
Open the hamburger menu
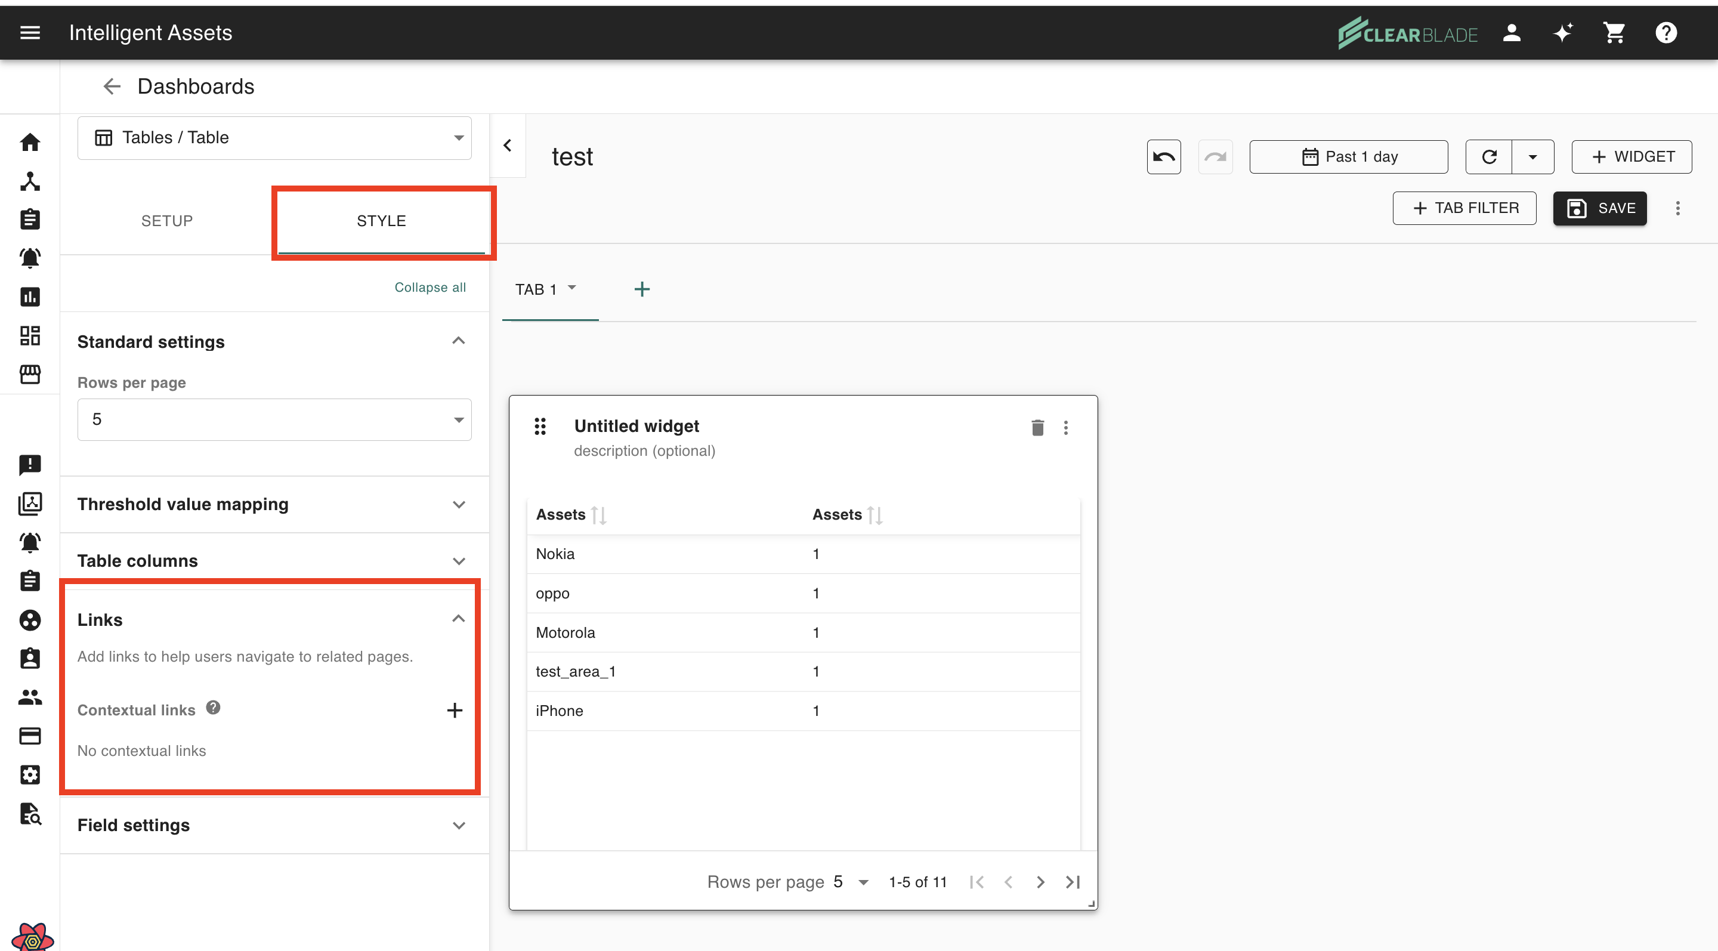coord(30,33)
